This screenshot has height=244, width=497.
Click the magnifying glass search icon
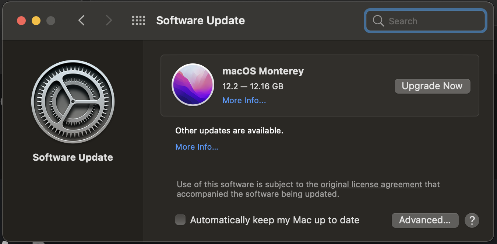pyautogui.click(x=378, y=21)
